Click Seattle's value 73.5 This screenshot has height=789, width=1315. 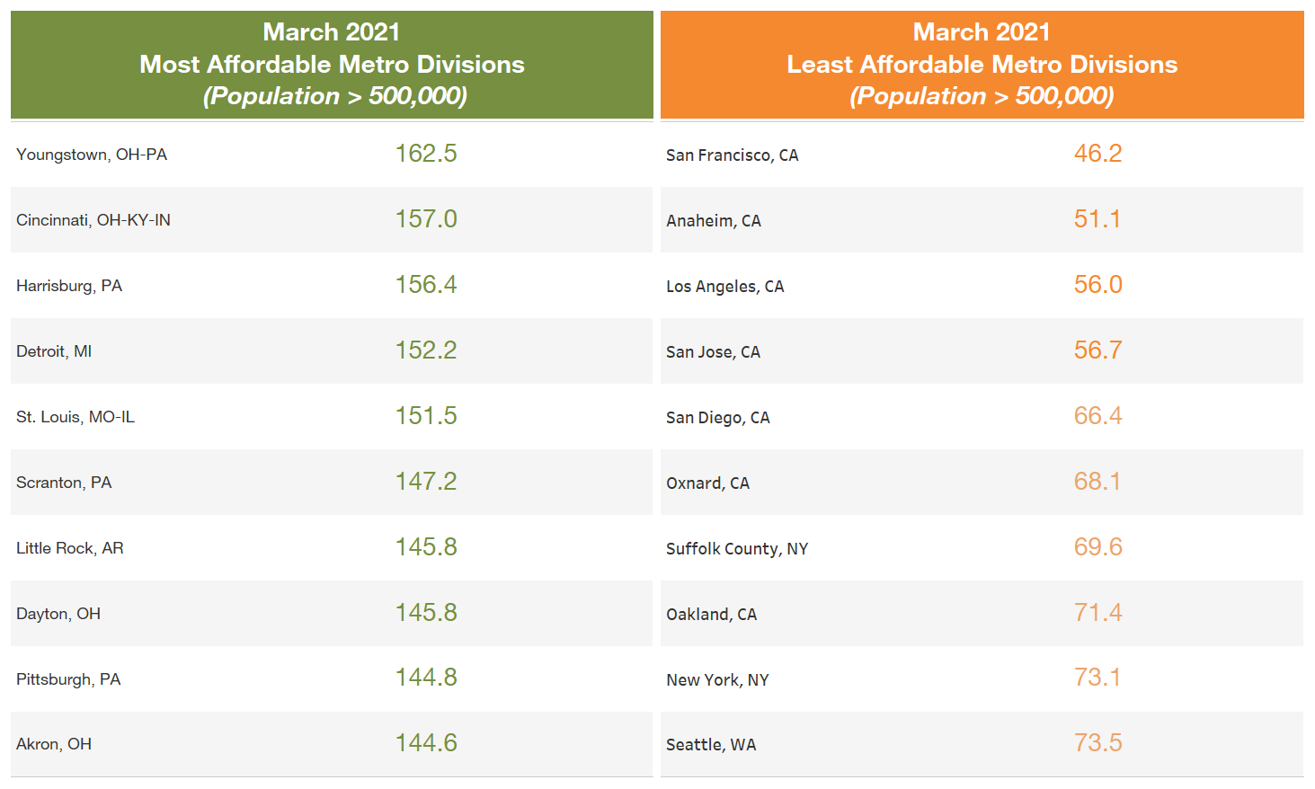[1097, 743]
